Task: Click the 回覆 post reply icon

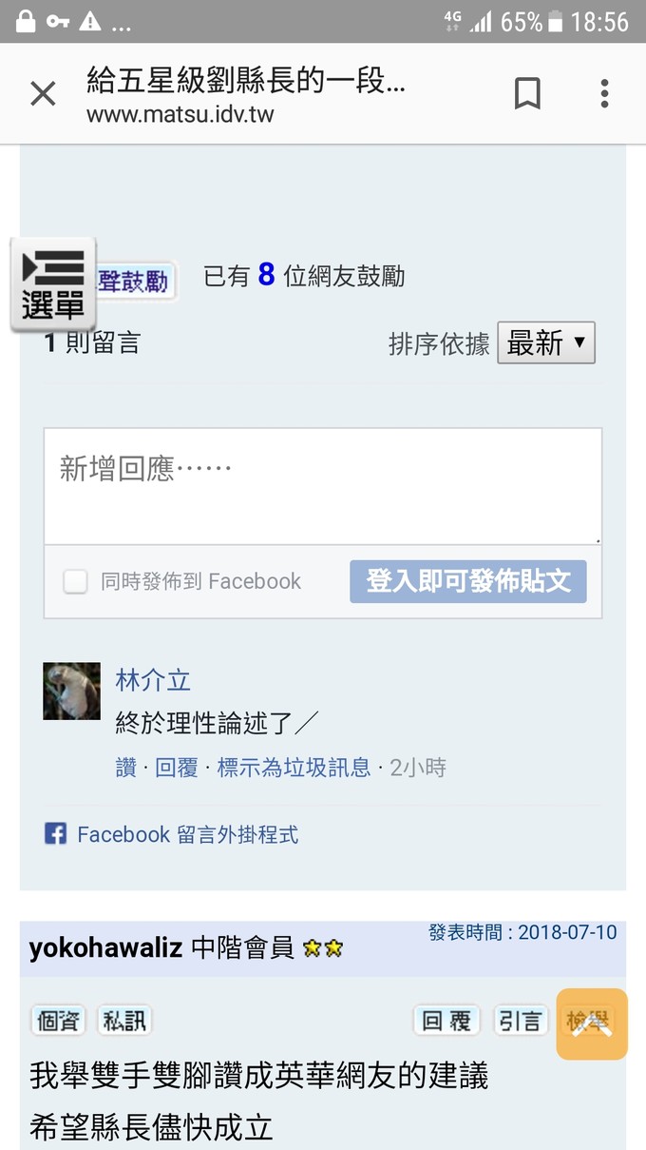Action: [x=446, y=1021]
